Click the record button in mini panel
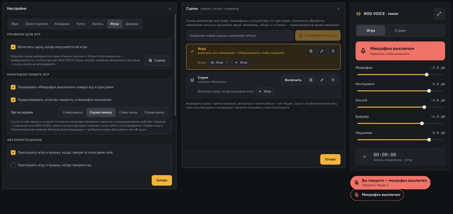 coord(364,157)
